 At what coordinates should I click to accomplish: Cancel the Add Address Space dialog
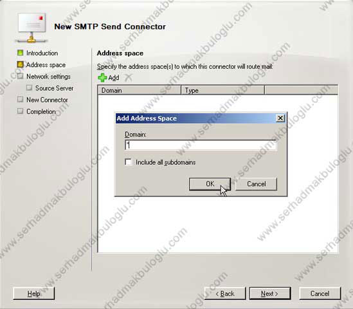click(x=256, y=184)
